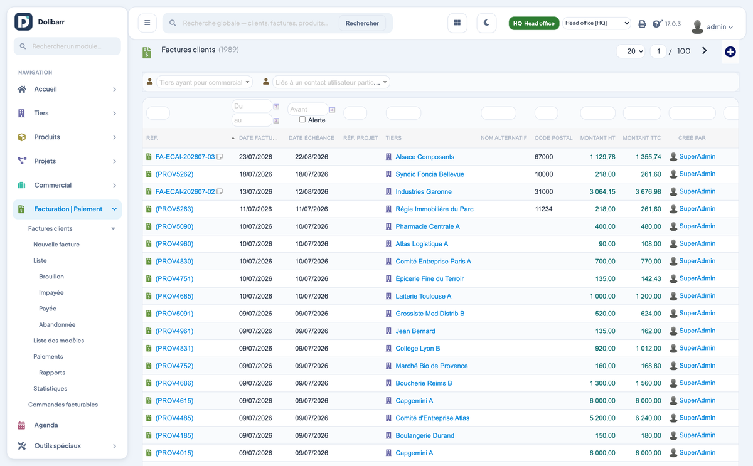Viewport: 753px width, 466px height.
Task: Open Statistiques menu item
Action: (50, 389)
